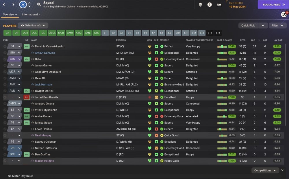This screenshot has height=179, width=289.
Task: Tick the checkbox for Idrissa Gueye row
Action: (5, 123)
